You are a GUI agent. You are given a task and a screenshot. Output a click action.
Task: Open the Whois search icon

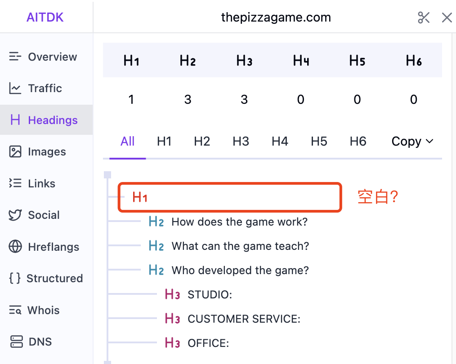coord(15,310)
